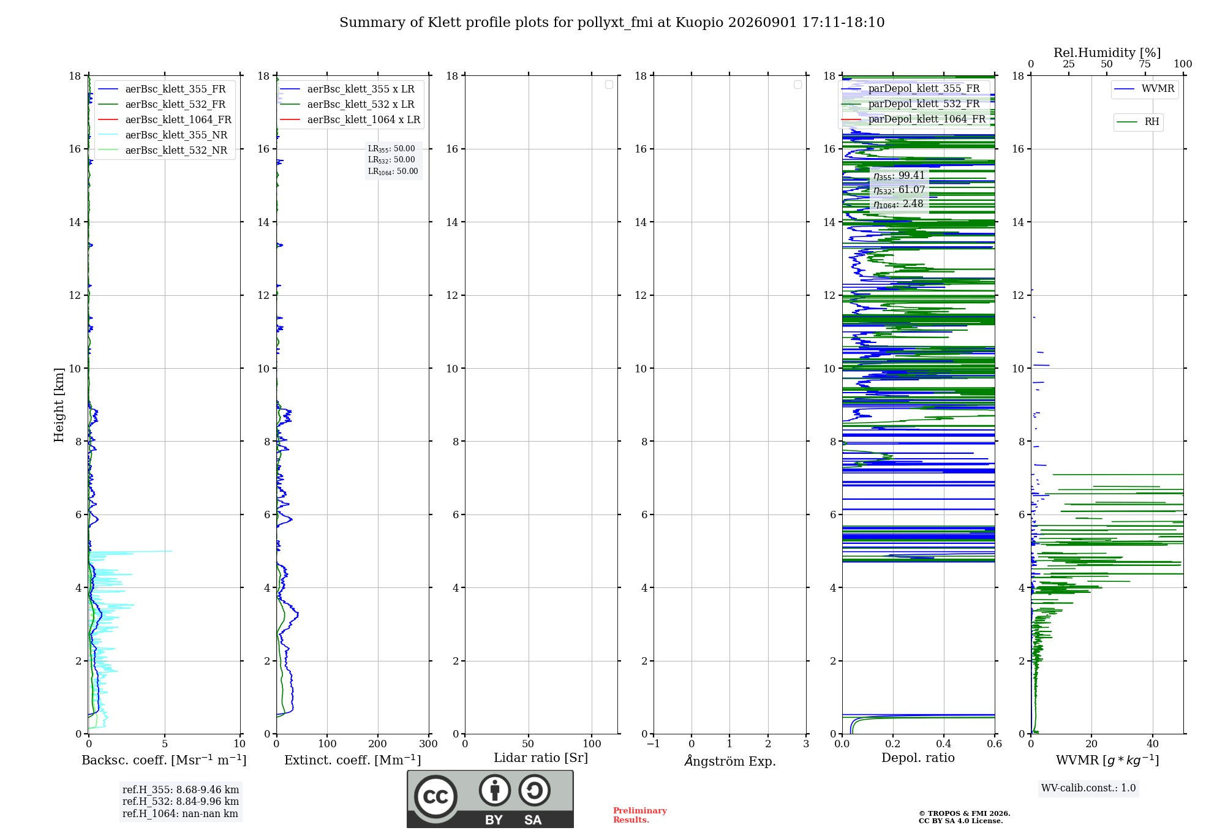Click the red Preliminary Results text

tap(640, 815)
